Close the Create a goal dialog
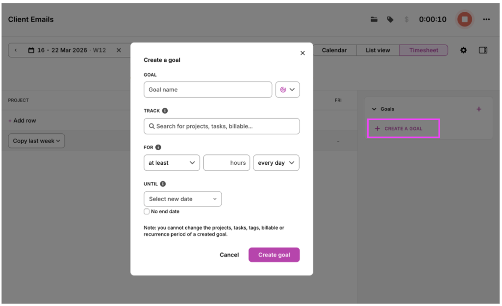The height and width of the screenshot is (306, 502). pyautogui.click(x=302, y=53)
